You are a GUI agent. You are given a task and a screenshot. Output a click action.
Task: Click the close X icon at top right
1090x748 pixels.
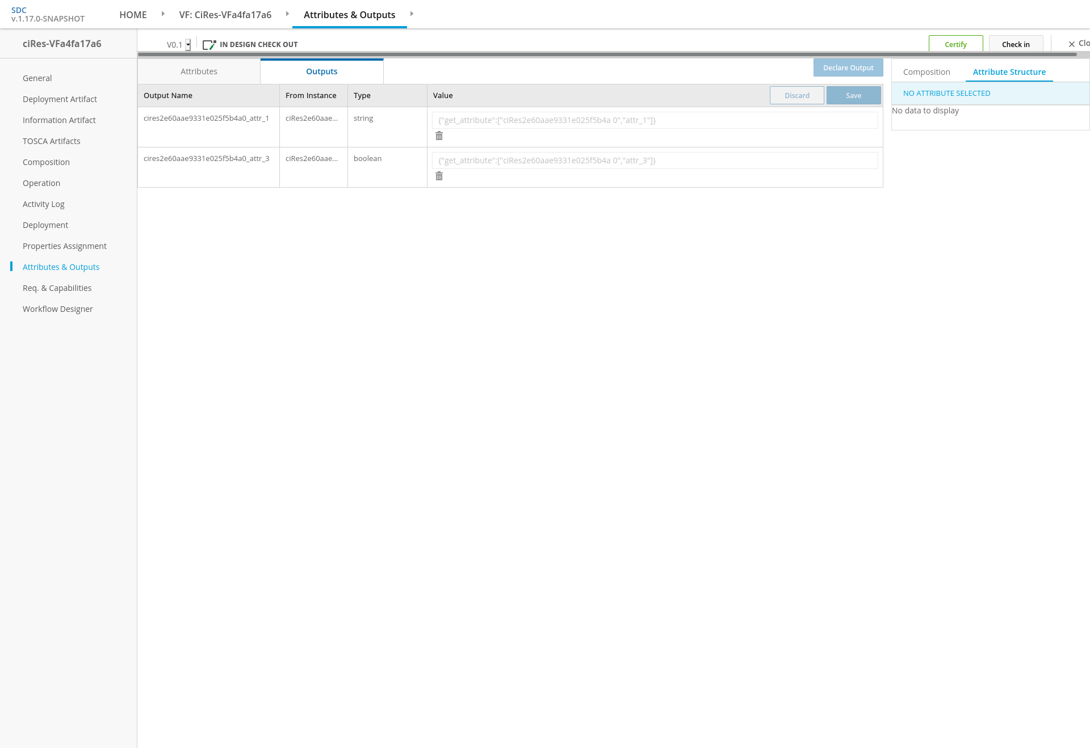click(x=1071, y=44)
